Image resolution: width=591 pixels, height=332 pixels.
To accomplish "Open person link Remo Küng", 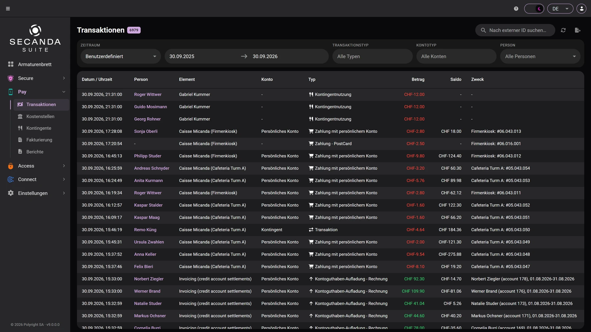I will click(145, 230).
